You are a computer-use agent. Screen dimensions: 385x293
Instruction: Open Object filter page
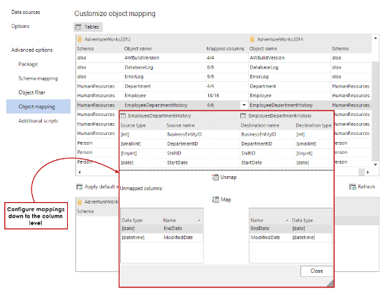(32, 92)
